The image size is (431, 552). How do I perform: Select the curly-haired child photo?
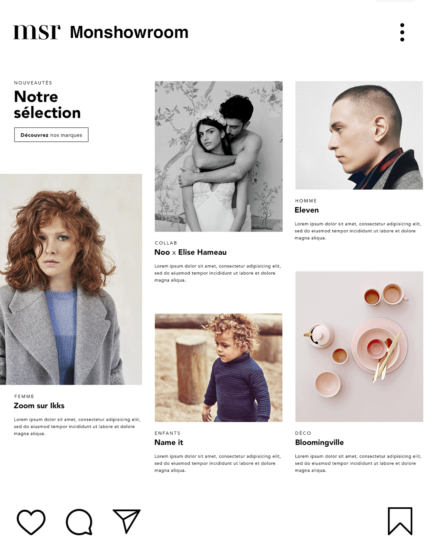[219, 368]
